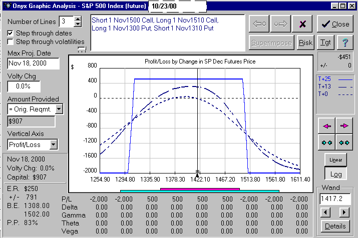The height and width of the screenshot is (238, 358).
Task: Click the Vega row label
Action: (70, 231)
